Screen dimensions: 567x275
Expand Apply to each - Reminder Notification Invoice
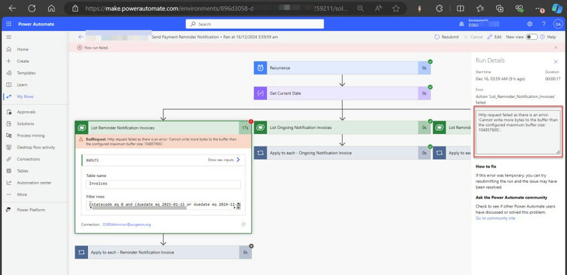pos(163,252)
